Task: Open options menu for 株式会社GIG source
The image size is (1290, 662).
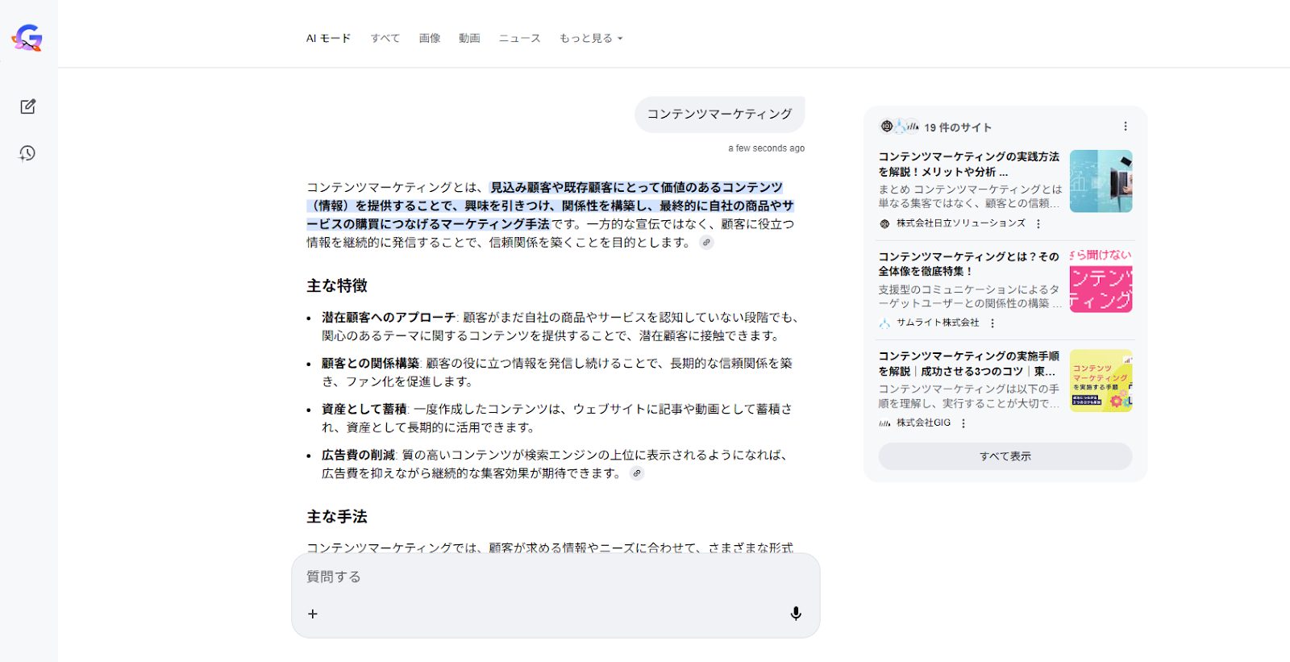Action: (963, 423)
